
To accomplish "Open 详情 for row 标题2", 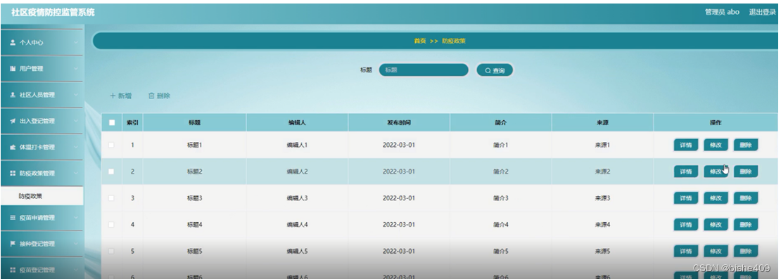I will point(686,171).
